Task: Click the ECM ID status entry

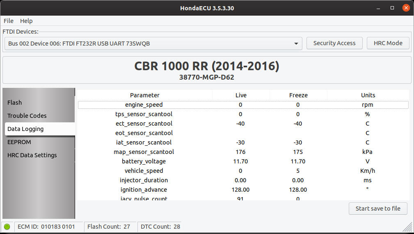Action: (46, 227)
